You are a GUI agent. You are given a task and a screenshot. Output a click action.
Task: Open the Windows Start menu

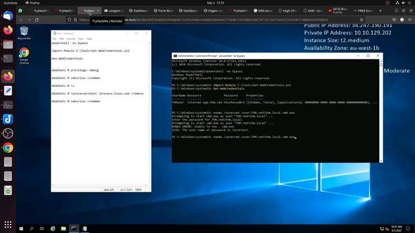pos(21,228)
